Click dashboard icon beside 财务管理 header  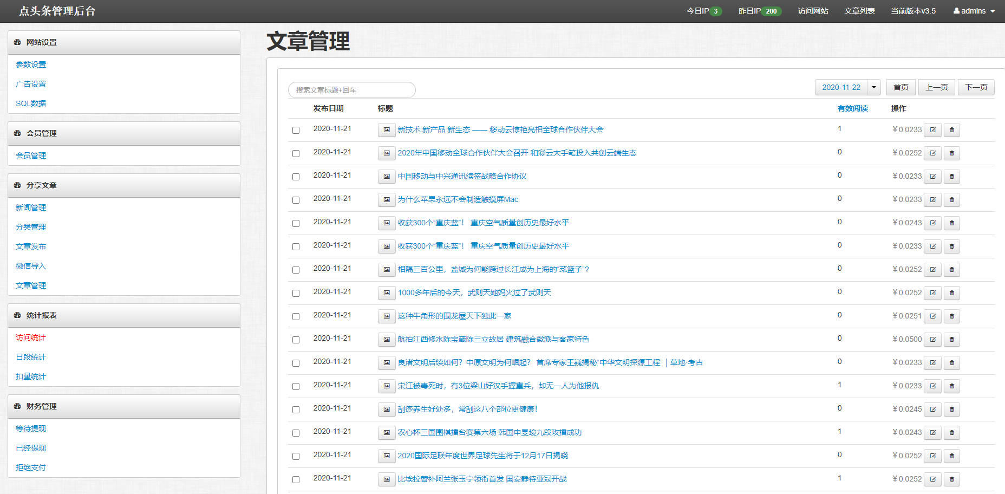17,406
